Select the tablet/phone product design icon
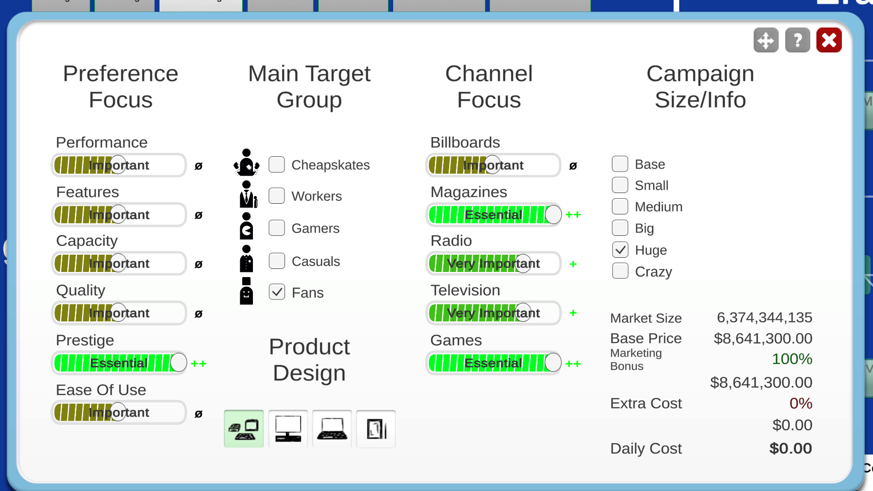Screen dimensions: 873x491 click(376, 429)
